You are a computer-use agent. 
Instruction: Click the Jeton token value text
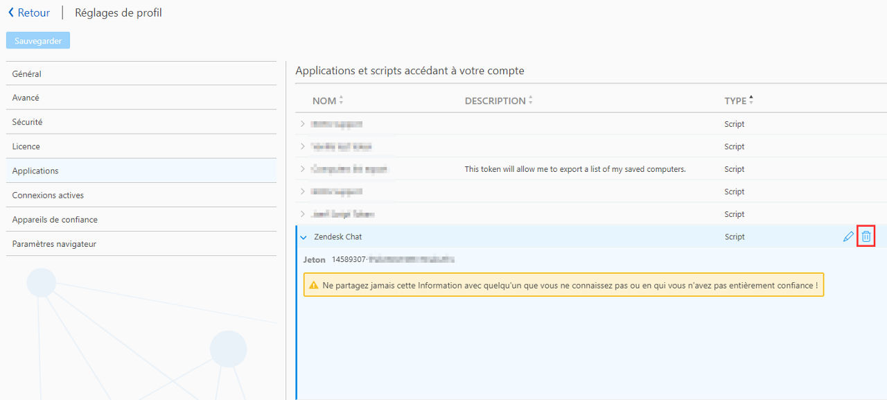coord(393,259)
